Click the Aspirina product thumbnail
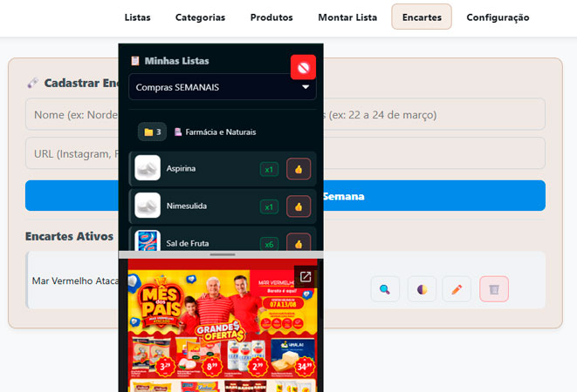577x392 pixels. coord(148,168)
